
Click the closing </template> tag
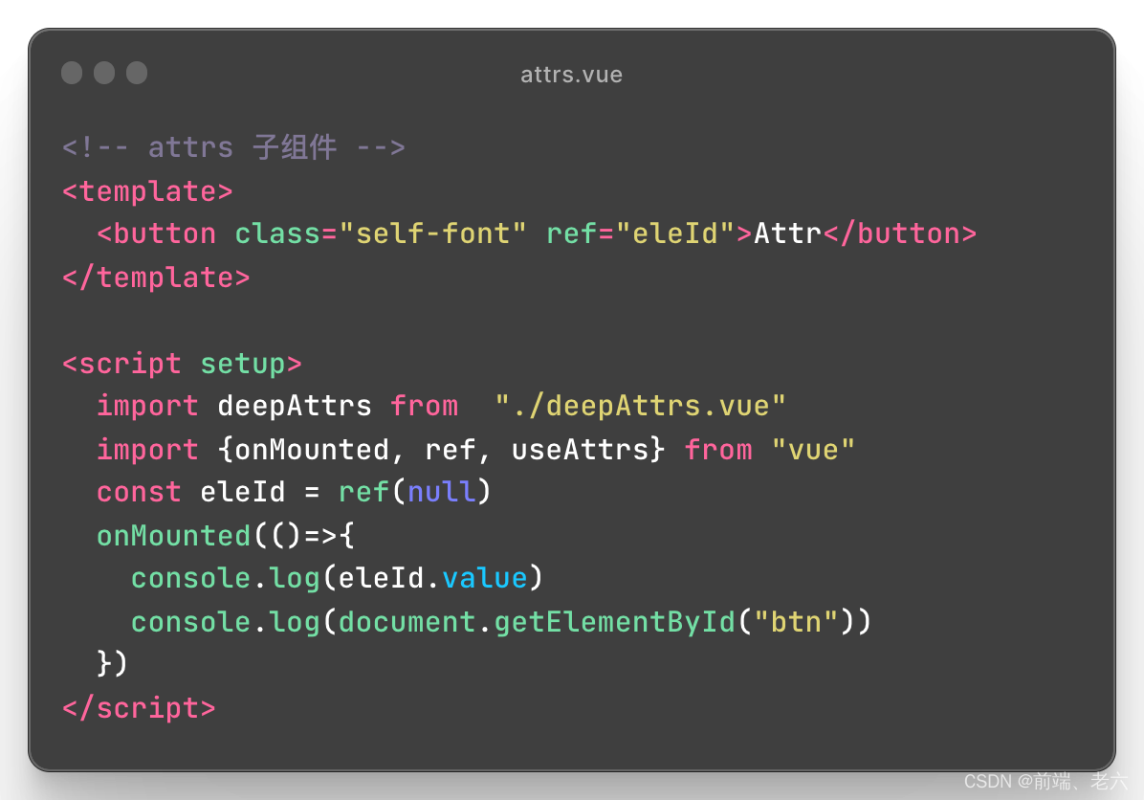[156, 278]
